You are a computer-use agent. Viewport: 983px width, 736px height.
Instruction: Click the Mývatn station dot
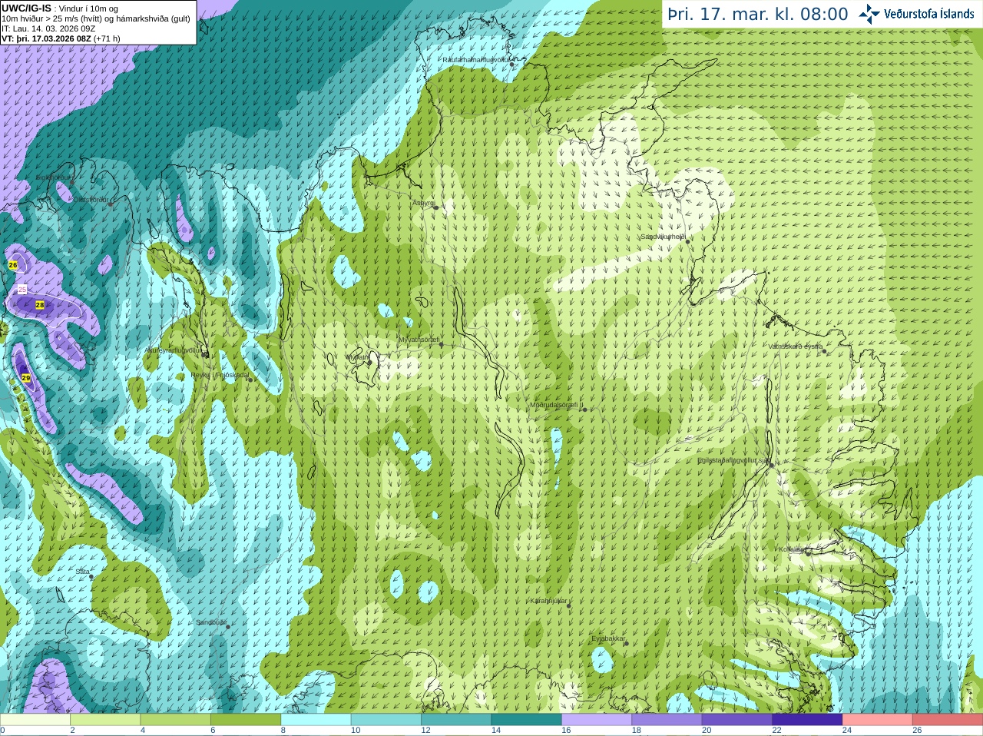[369, 361]
